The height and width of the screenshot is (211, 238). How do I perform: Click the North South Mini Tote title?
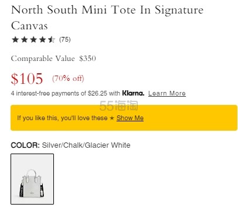pyautogui.click(x=107, y=18)
